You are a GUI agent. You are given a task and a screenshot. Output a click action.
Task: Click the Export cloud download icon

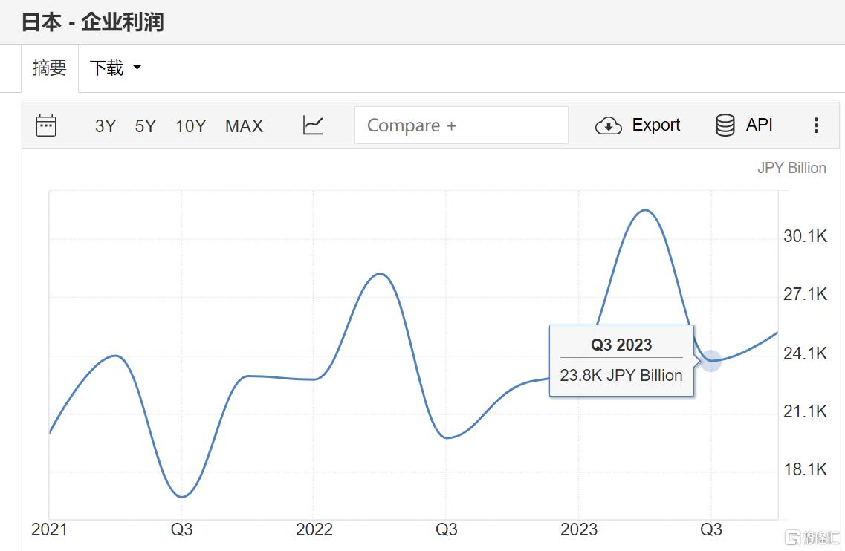coord(609,125)
